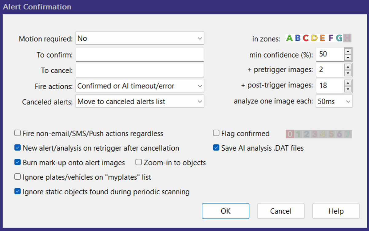Screen dimensions: 369x231
Task: Enable Fire non-email/SMS/Push actions regardless
Action: coord(18,133)
